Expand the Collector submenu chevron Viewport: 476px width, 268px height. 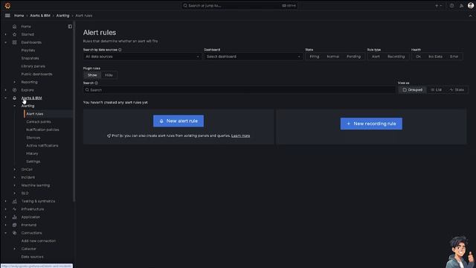click(x=14, y=249)
